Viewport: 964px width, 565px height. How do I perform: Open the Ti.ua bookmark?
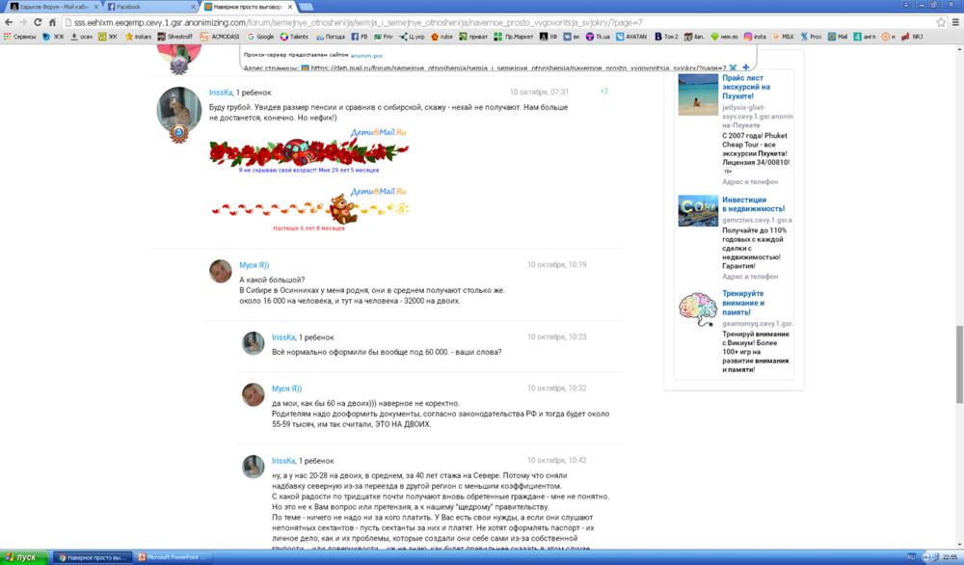(x=598, y=37)
